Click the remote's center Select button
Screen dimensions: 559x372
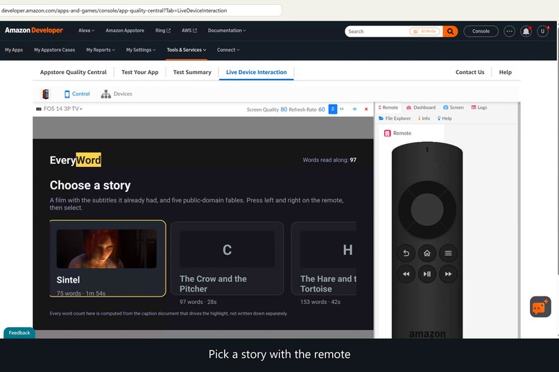click(427, 210)
